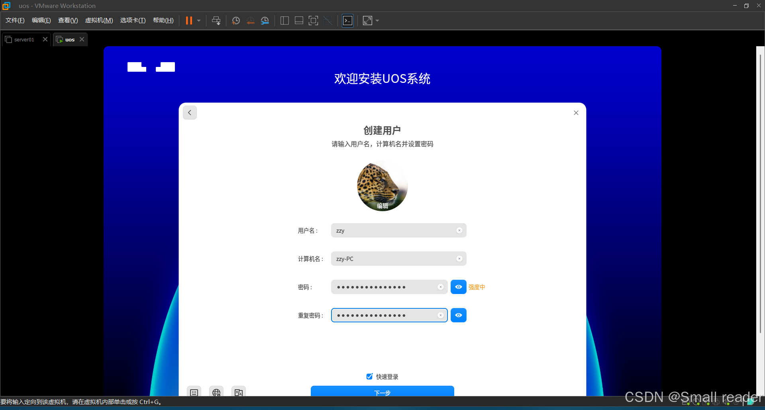The width and height of the screenshot is (765, 410).
Task: Send Ctrl+Alt+Del to the virtual machine
Action: [x=216, y=21]
